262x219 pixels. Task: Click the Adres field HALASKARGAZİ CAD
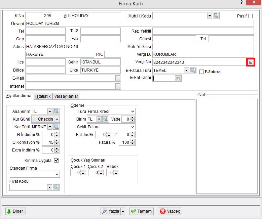pos(73,47)
